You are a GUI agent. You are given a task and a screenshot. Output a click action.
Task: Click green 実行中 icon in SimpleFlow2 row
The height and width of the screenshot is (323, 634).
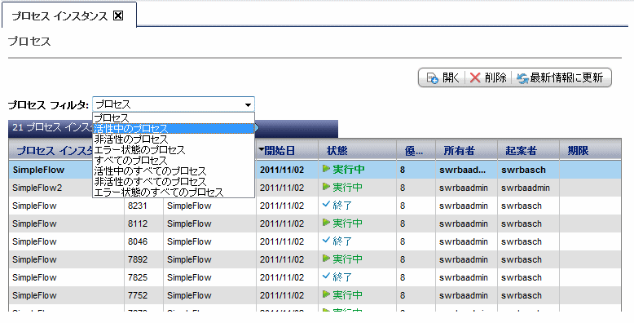(326, 187)
